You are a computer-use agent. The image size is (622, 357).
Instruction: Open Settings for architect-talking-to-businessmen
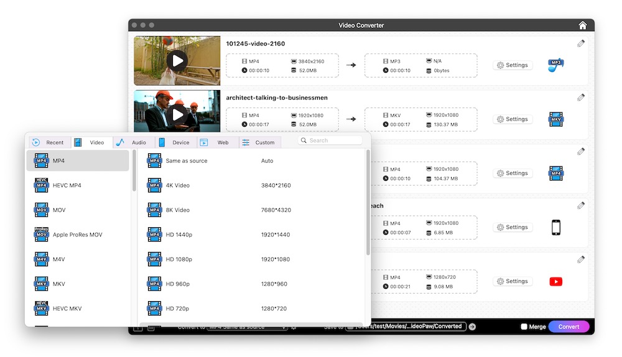[x=513, y=119]
